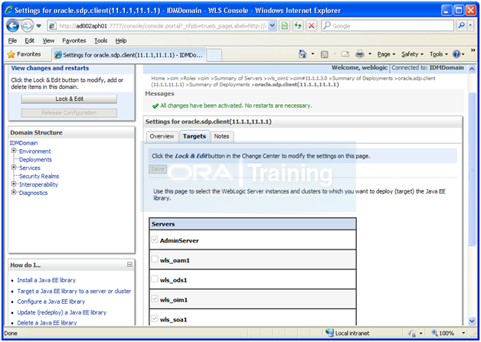The height and width of the screenshot is (342, 481).
Task: Open the search provider dropdown arrow
Action: pos(470,26)
